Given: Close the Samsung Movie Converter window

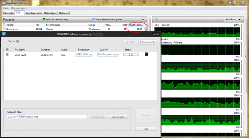Looking at the screenshot, I should pyautogui.click(x=157, y=34).
